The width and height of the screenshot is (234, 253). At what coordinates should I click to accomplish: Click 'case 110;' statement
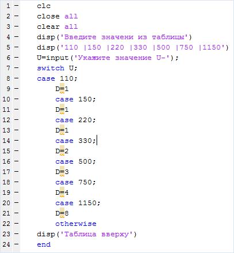click(57, 78)
